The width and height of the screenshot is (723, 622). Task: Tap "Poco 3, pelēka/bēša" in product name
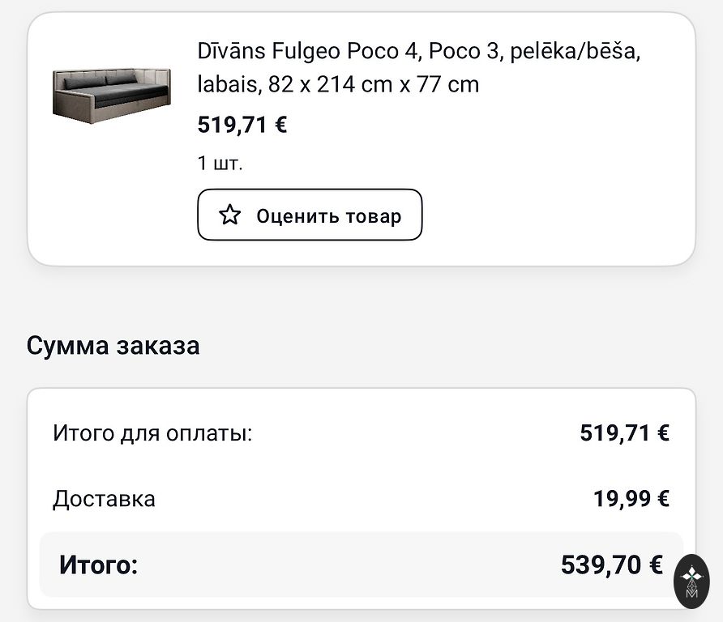point(534,51)
